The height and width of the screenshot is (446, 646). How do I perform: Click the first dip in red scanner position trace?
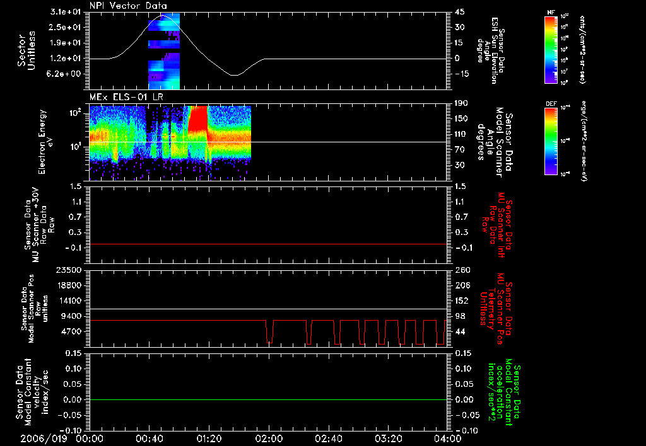click(269, 331)
